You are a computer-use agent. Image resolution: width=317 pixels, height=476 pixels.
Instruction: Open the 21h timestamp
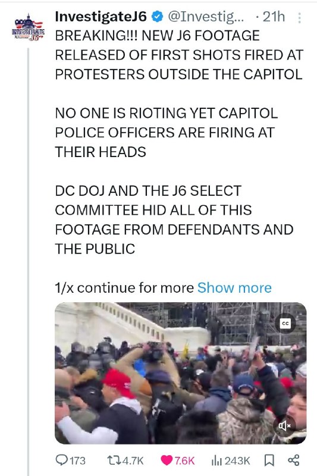pyautogui.click(x=274, y=17)
